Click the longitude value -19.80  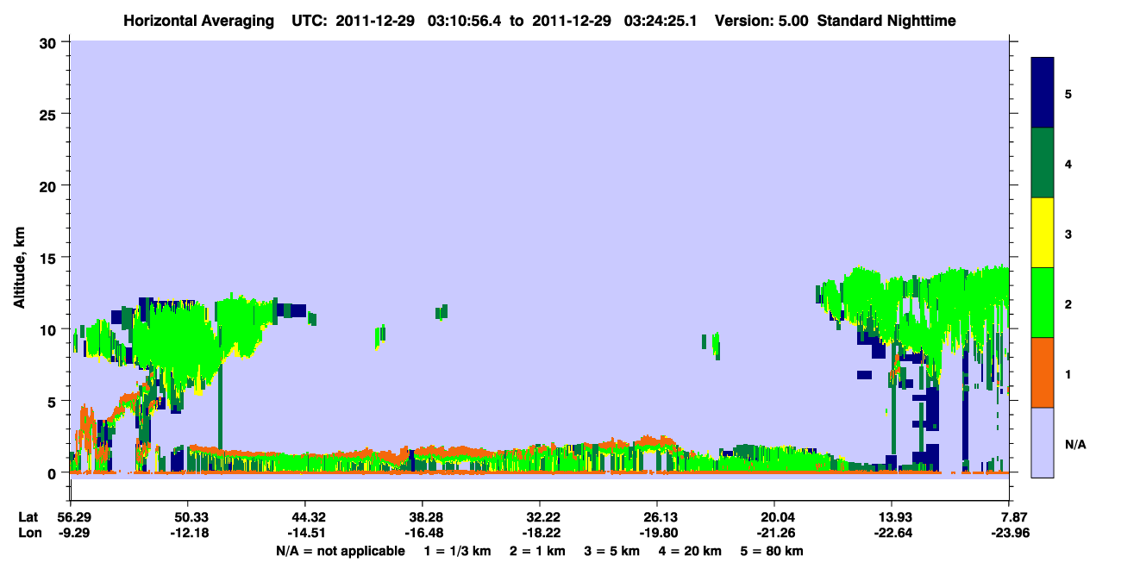point(657,533)
